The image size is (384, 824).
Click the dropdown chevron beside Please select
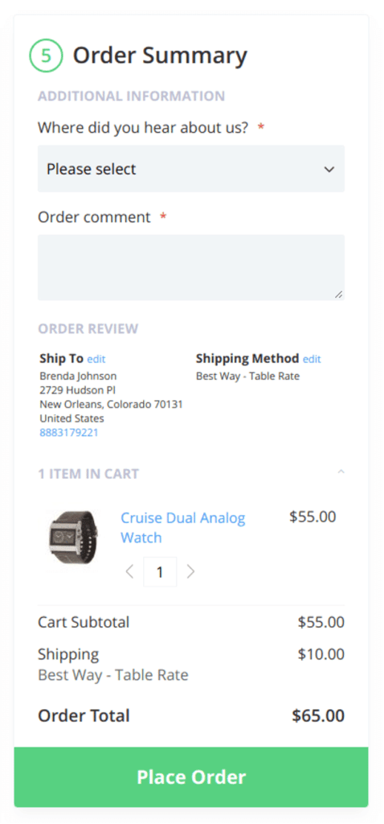click(x=329, y=169)
